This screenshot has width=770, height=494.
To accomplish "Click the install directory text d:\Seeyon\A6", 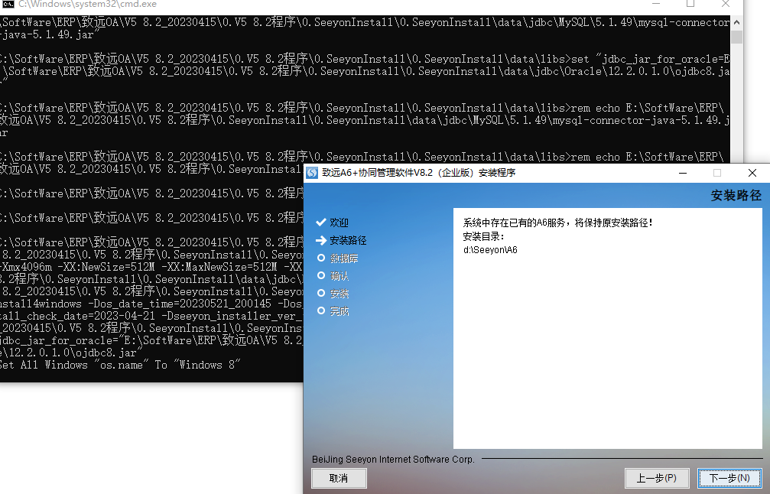I will coord(490,250).
